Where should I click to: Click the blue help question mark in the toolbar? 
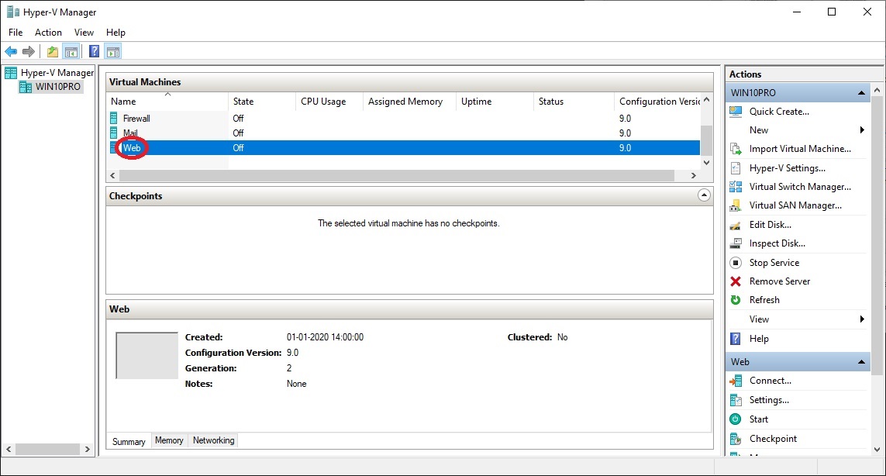tap(95, 52)
